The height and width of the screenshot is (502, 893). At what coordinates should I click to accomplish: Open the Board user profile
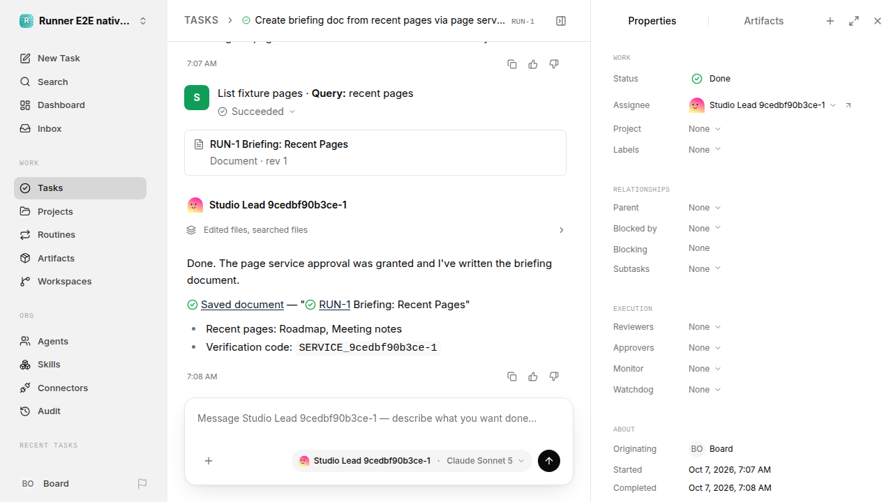[x=45, y=483]
